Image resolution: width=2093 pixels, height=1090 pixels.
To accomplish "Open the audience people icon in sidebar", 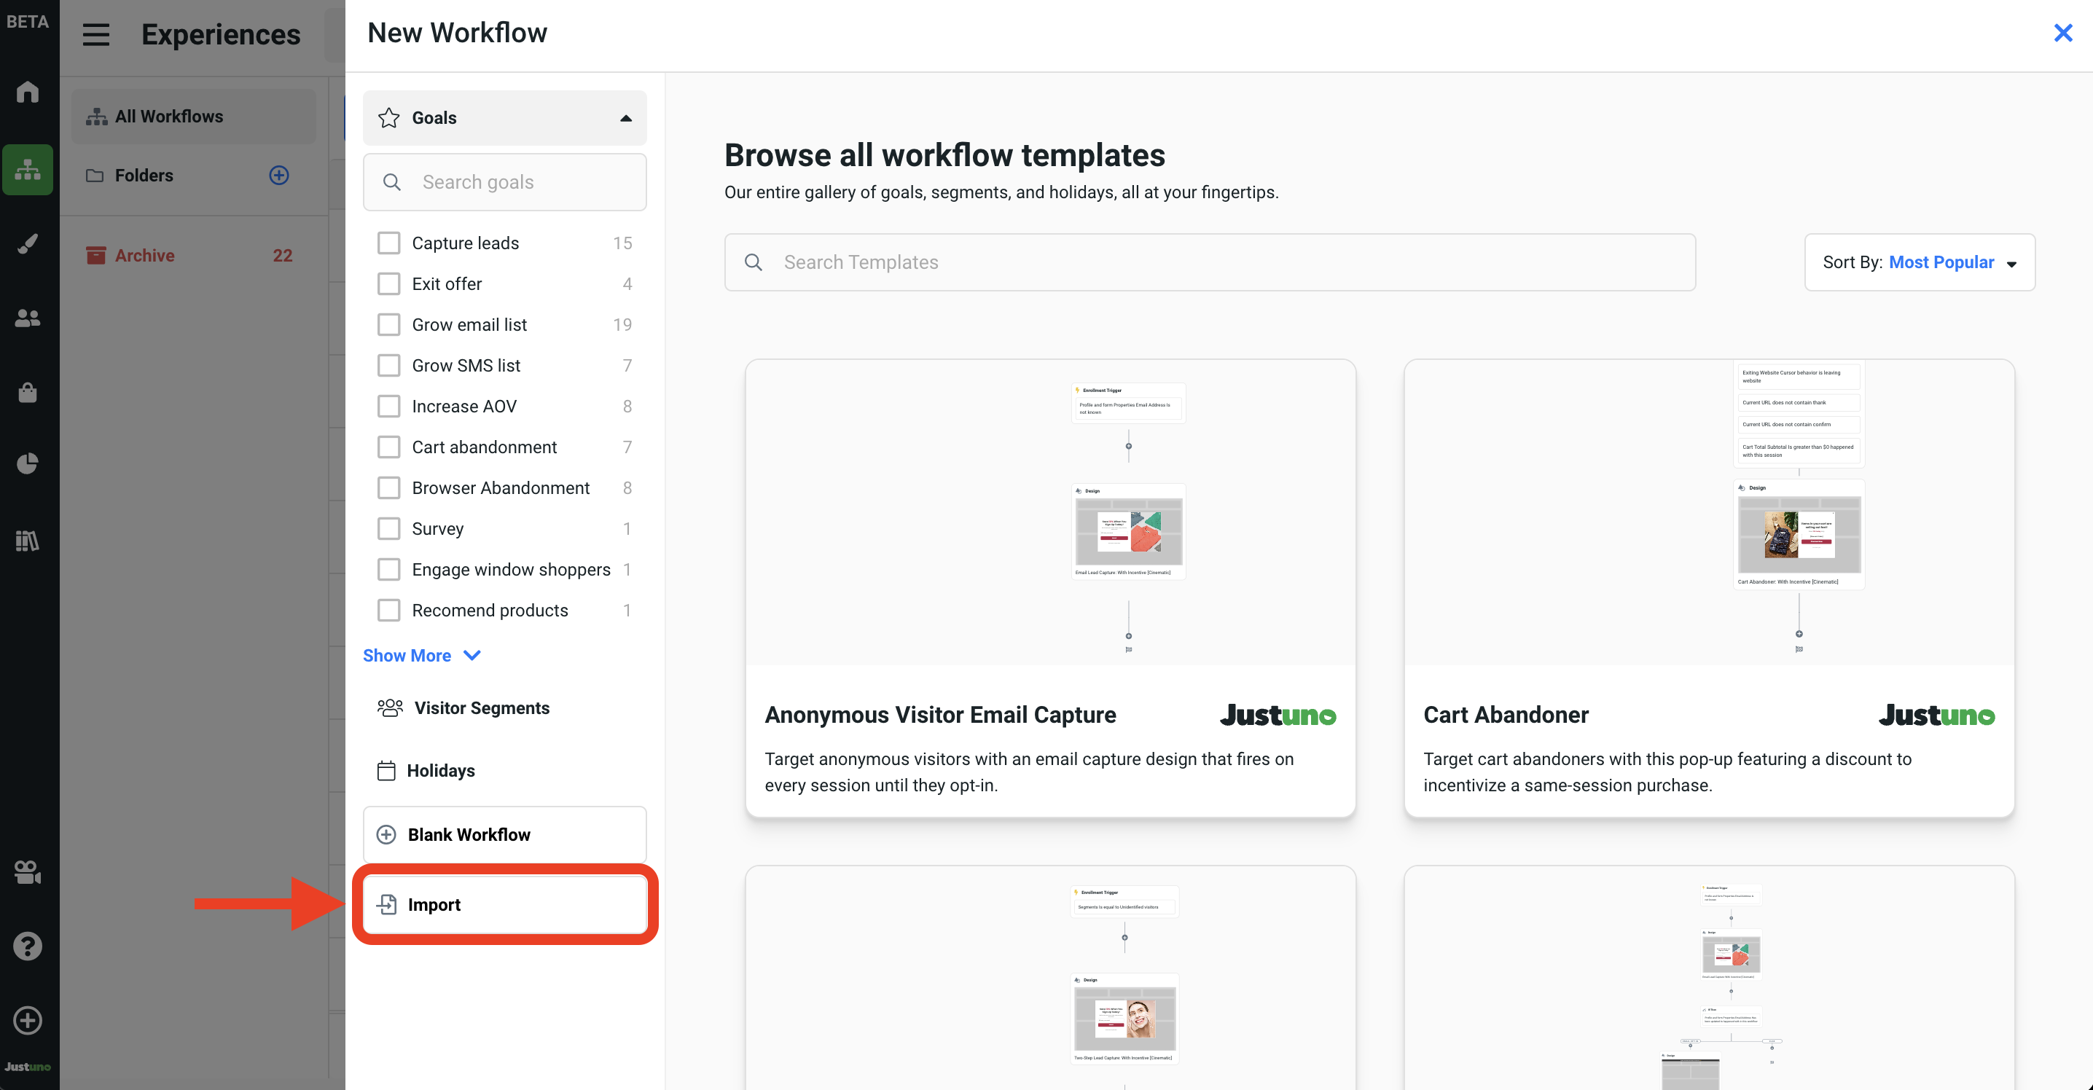I will pyautogui.click(x=28, y=318).
